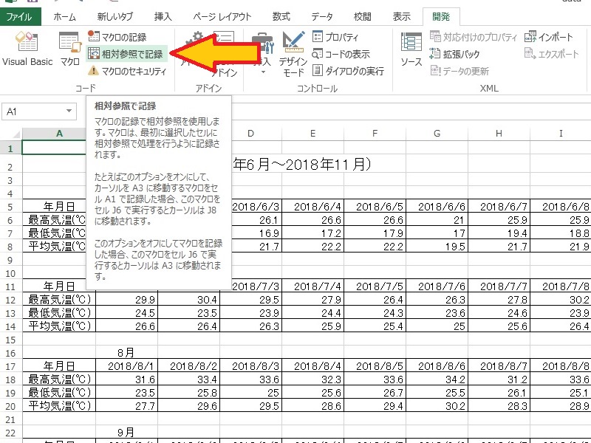This screenshot has width=591, height=443.
Task: Select row header 12
Action: 10,300
